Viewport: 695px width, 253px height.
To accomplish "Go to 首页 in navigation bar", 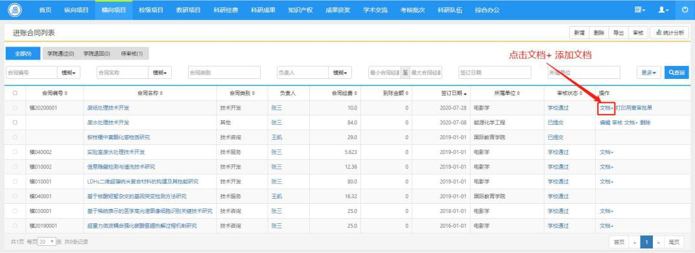I will click(45, 10).
